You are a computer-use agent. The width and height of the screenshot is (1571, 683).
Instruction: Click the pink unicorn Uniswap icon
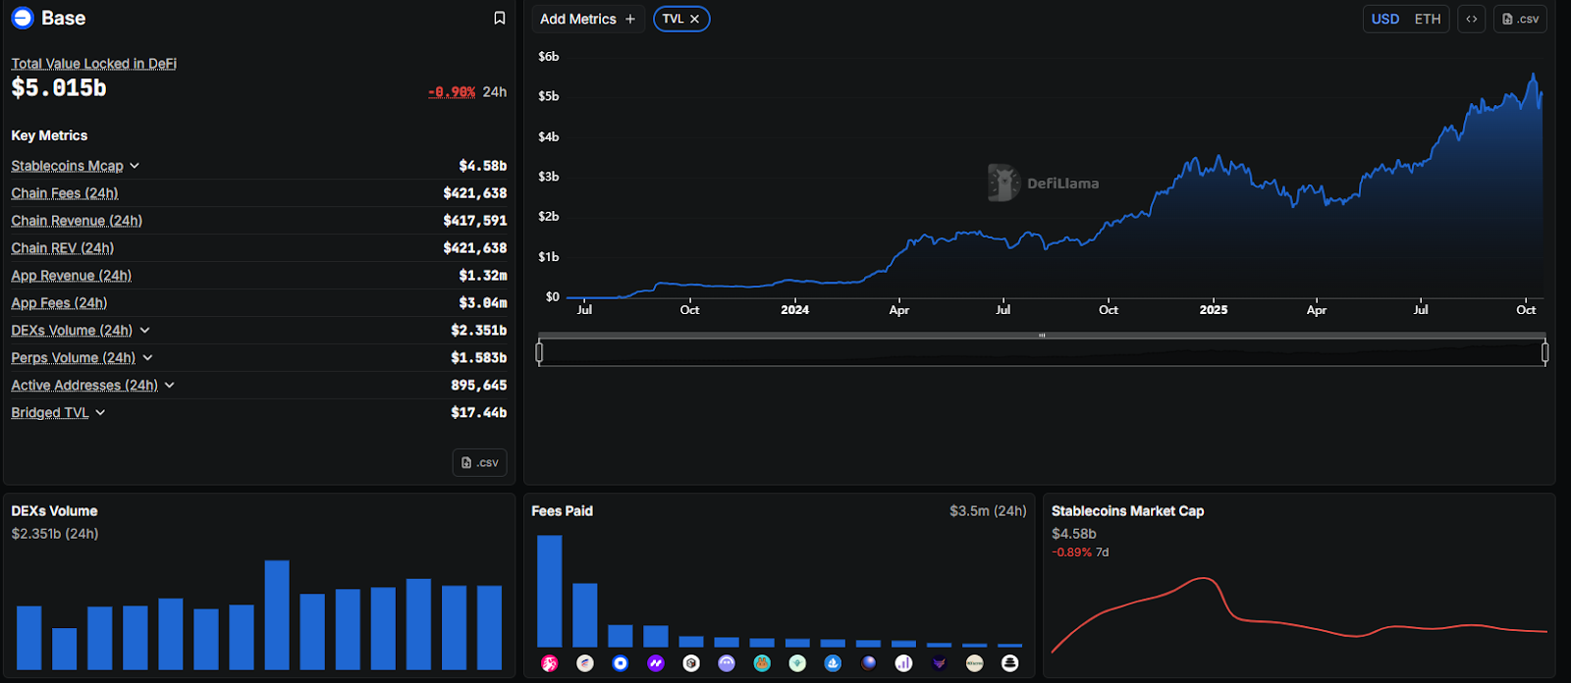[x=550, y=663]
